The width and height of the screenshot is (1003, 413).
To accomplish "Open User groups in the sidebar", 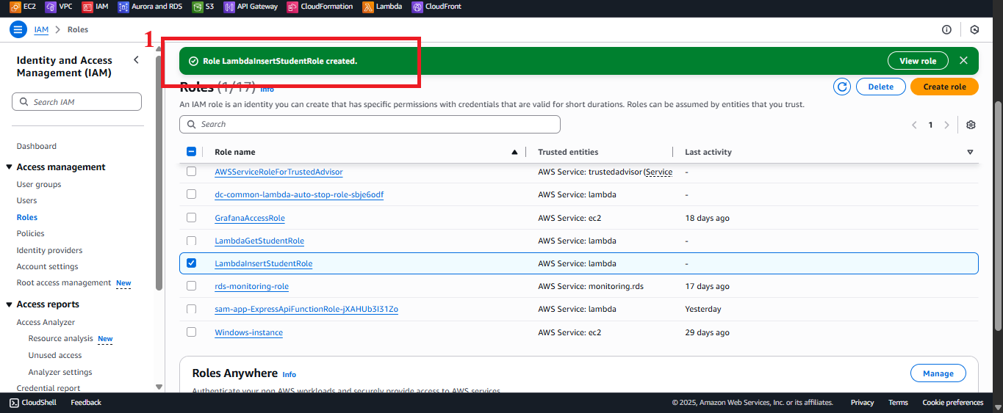I will click(x=39, y=184).
